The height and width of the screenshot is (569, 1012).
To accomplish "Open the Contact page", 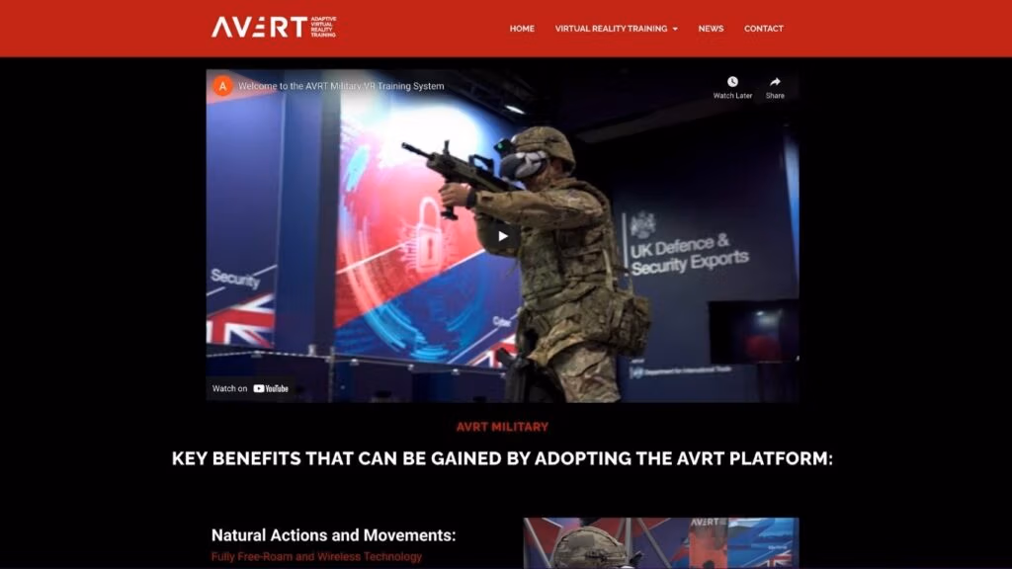I will [x=764, y=29].
